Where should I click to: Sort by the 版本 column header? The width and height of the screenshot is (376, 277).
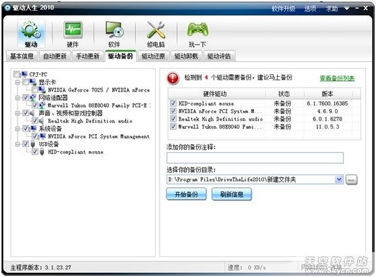327,94
